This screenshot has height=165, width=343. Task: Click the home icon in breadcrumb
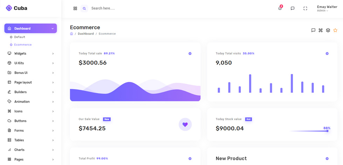[71, 34]
